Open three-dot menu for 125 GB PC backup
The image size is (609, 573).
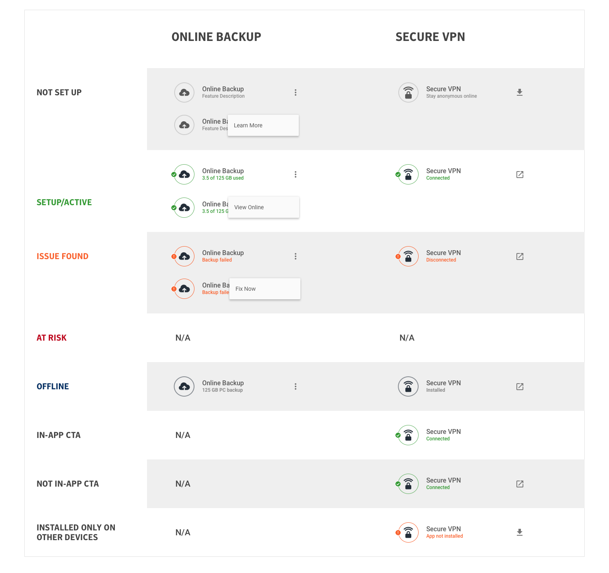coord(296,386)
